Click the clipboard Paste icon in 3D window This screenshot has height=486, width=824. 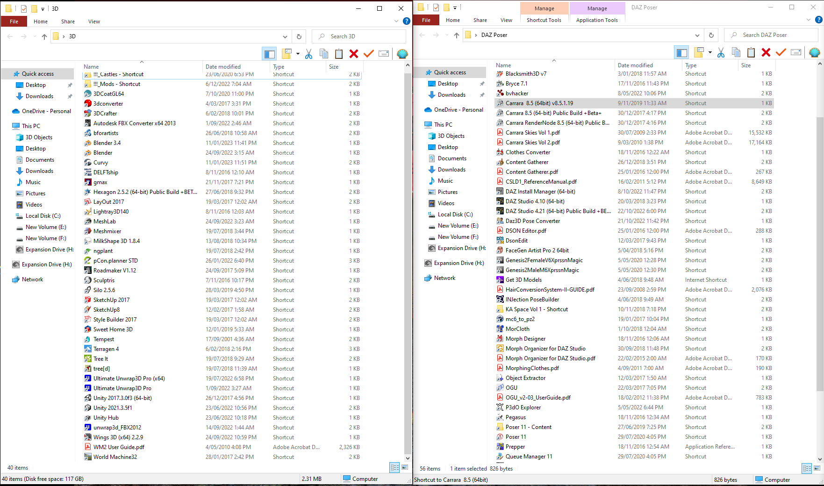coord(339,54)
